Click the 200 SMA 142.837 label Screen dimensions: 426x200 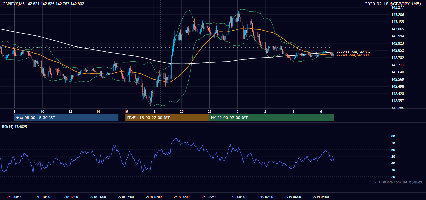353,52
